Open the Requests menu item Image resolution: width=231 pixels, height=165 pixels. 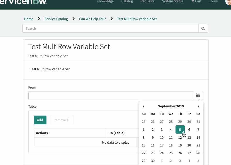click(147, 2)
